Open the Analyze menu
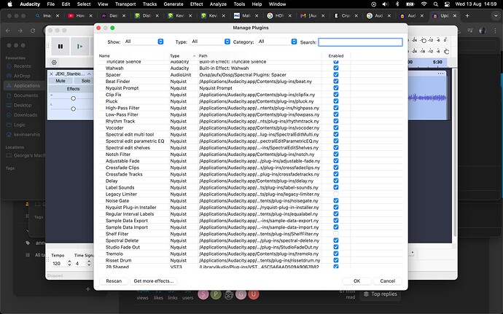 [218, 4]
